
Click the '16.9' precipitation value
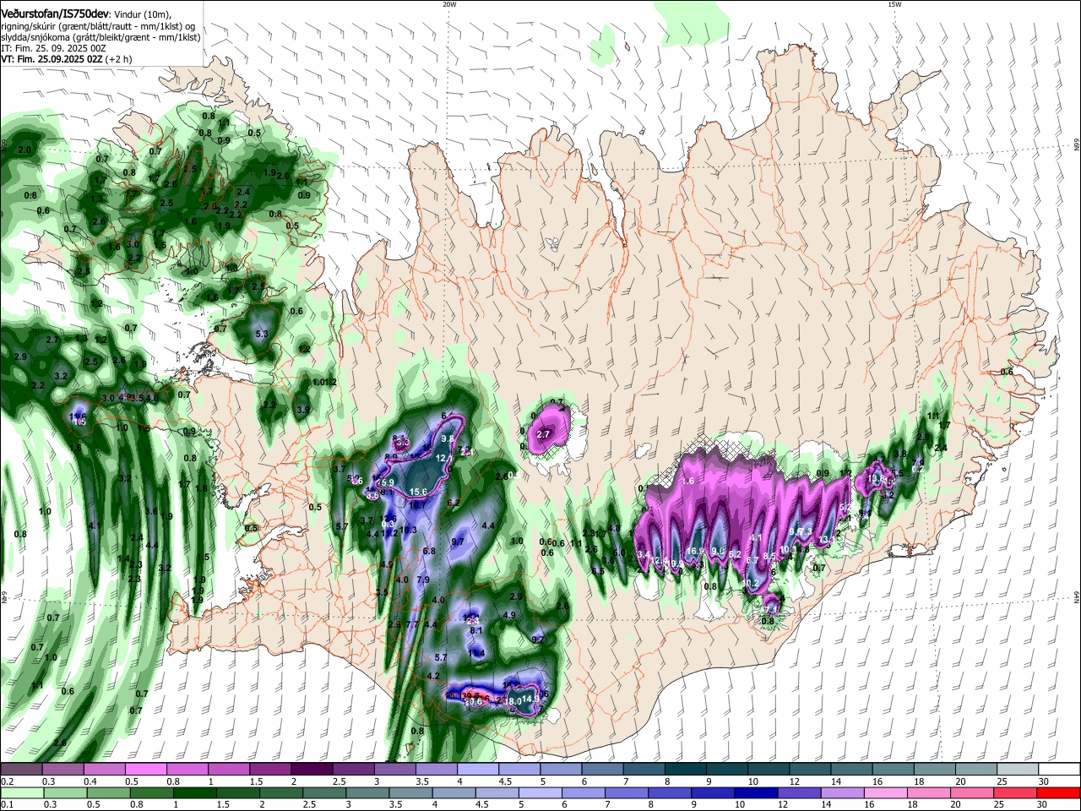695,552
